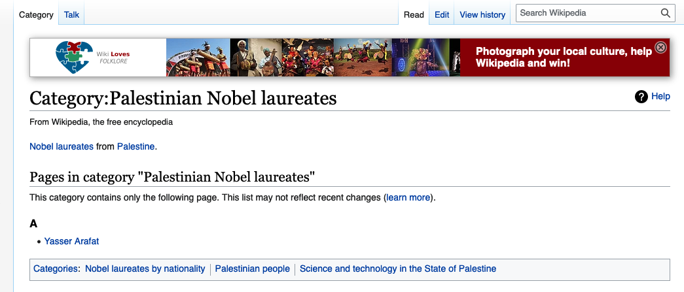Image resolution: width=684 pixels, height=292 pixels.
Task: Select the Category tab
Action: [x=36, y=15]
